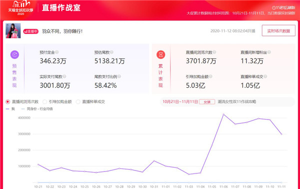Click the info icon beside 预估尾款
This screenshot has height=189, width=300.
click(111, 52)
